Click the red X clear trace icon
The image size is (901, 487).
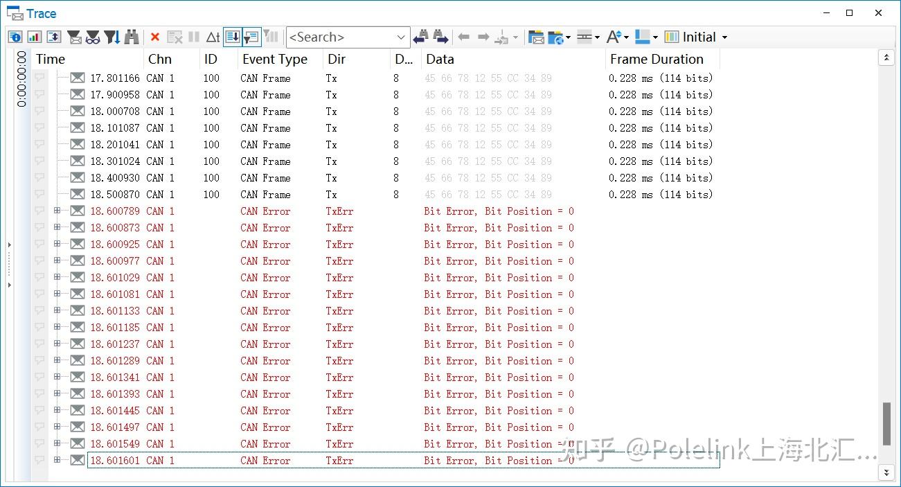(x=155, y=37)
